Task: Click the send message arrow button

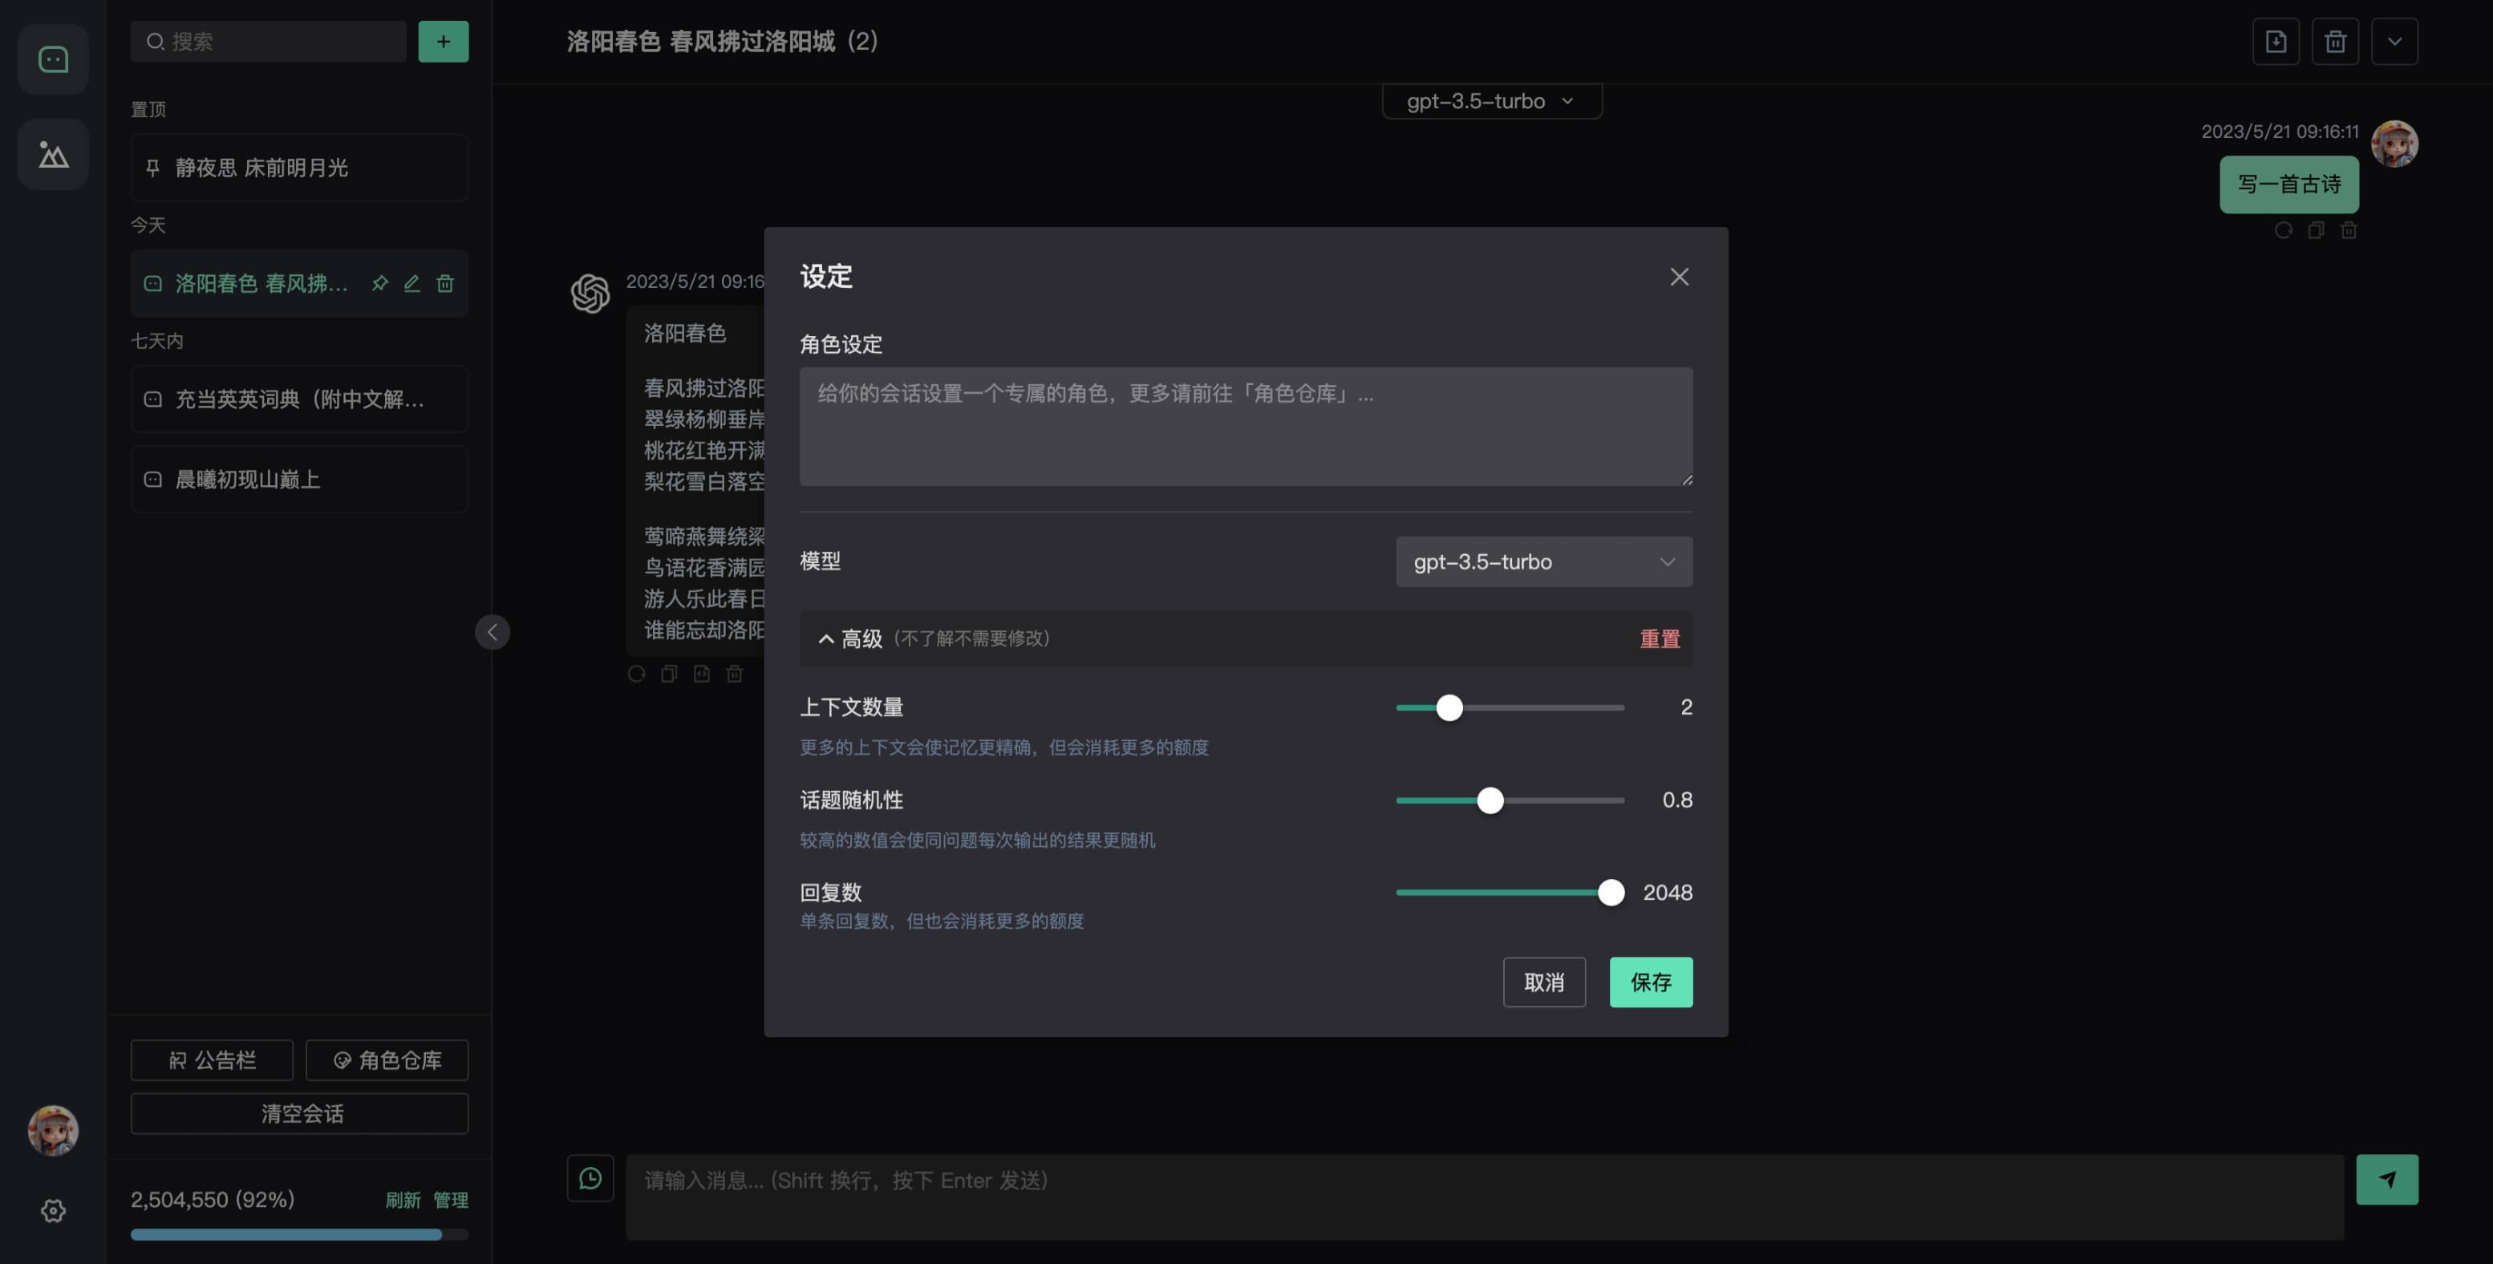Action: pyautogui.click(x=2386, y=1179)
